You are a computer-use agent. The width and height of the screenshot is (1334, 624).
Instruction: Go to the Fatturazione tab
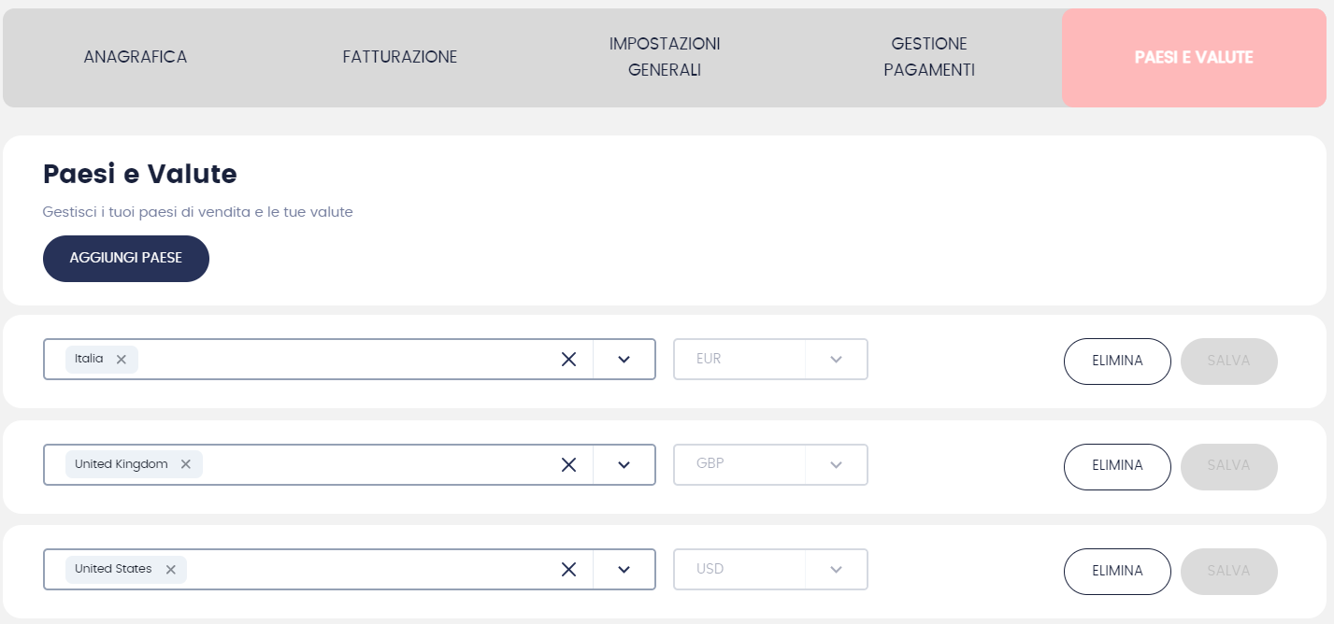400,57
